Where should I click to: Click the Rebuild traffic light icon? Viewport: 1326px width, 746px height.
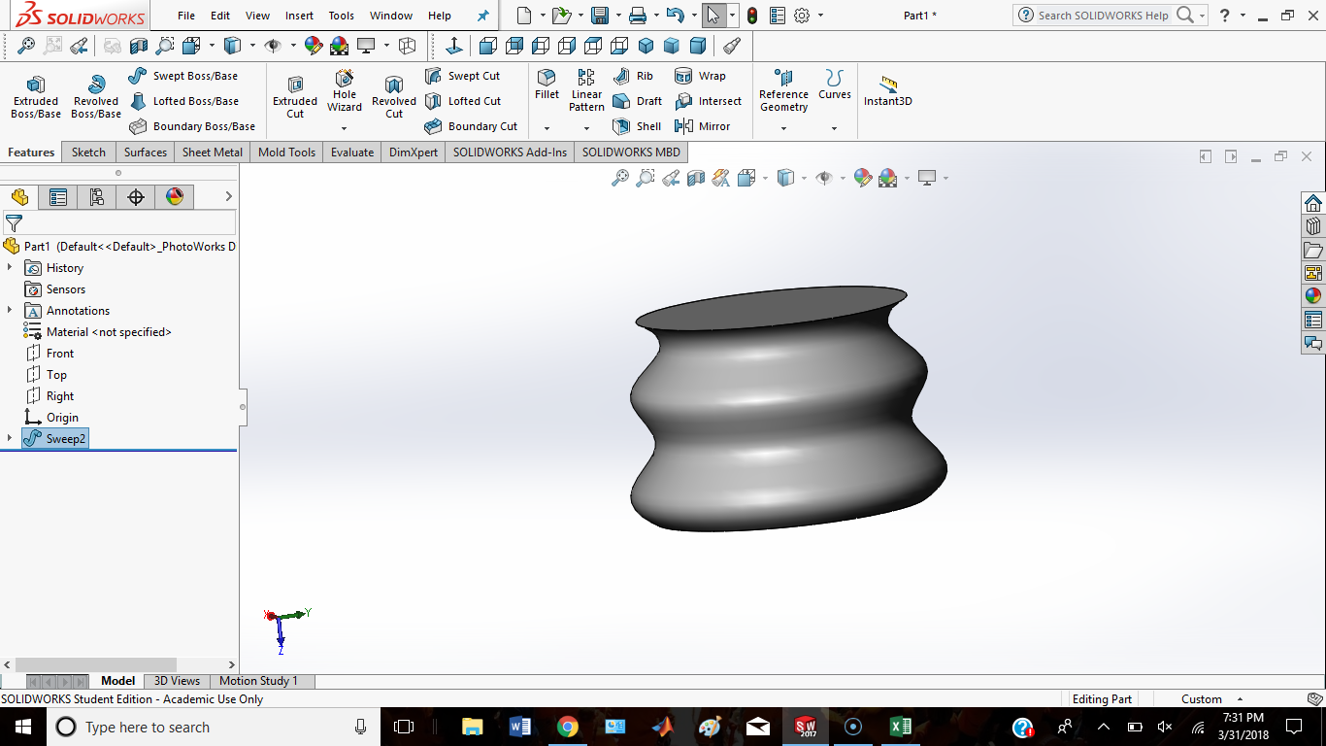coord(752,16)
